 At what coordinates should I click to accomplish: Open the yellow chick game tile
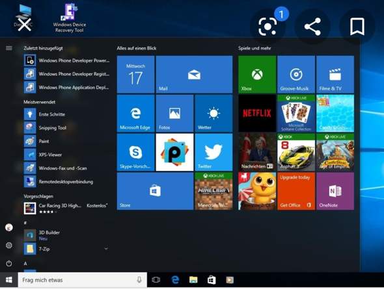point(257,191)
